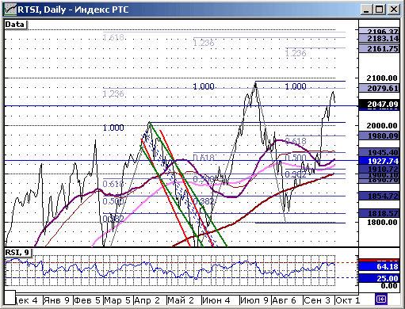Click the Окт 1 date label
Screen dimensions: 405x309
tap(348, 300)
